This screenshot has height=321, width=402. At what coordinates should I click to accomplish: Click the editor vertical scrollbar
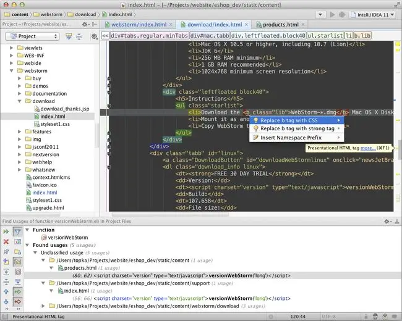tap(400, 150)
